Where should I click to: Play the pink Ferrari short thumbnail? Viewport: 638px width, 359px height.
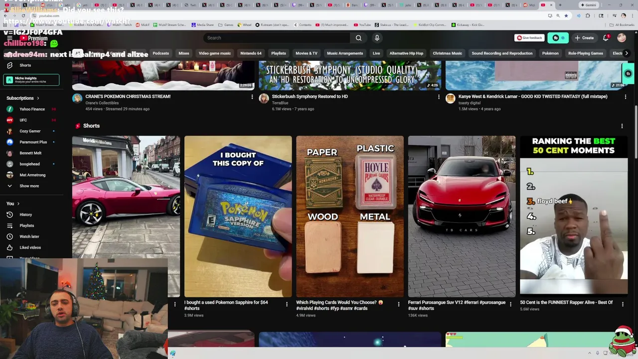126,216
